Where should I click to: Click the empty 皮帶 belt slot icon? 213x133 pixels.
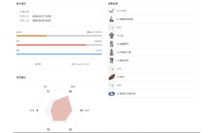pyautogui.click(x=112, y=69)
